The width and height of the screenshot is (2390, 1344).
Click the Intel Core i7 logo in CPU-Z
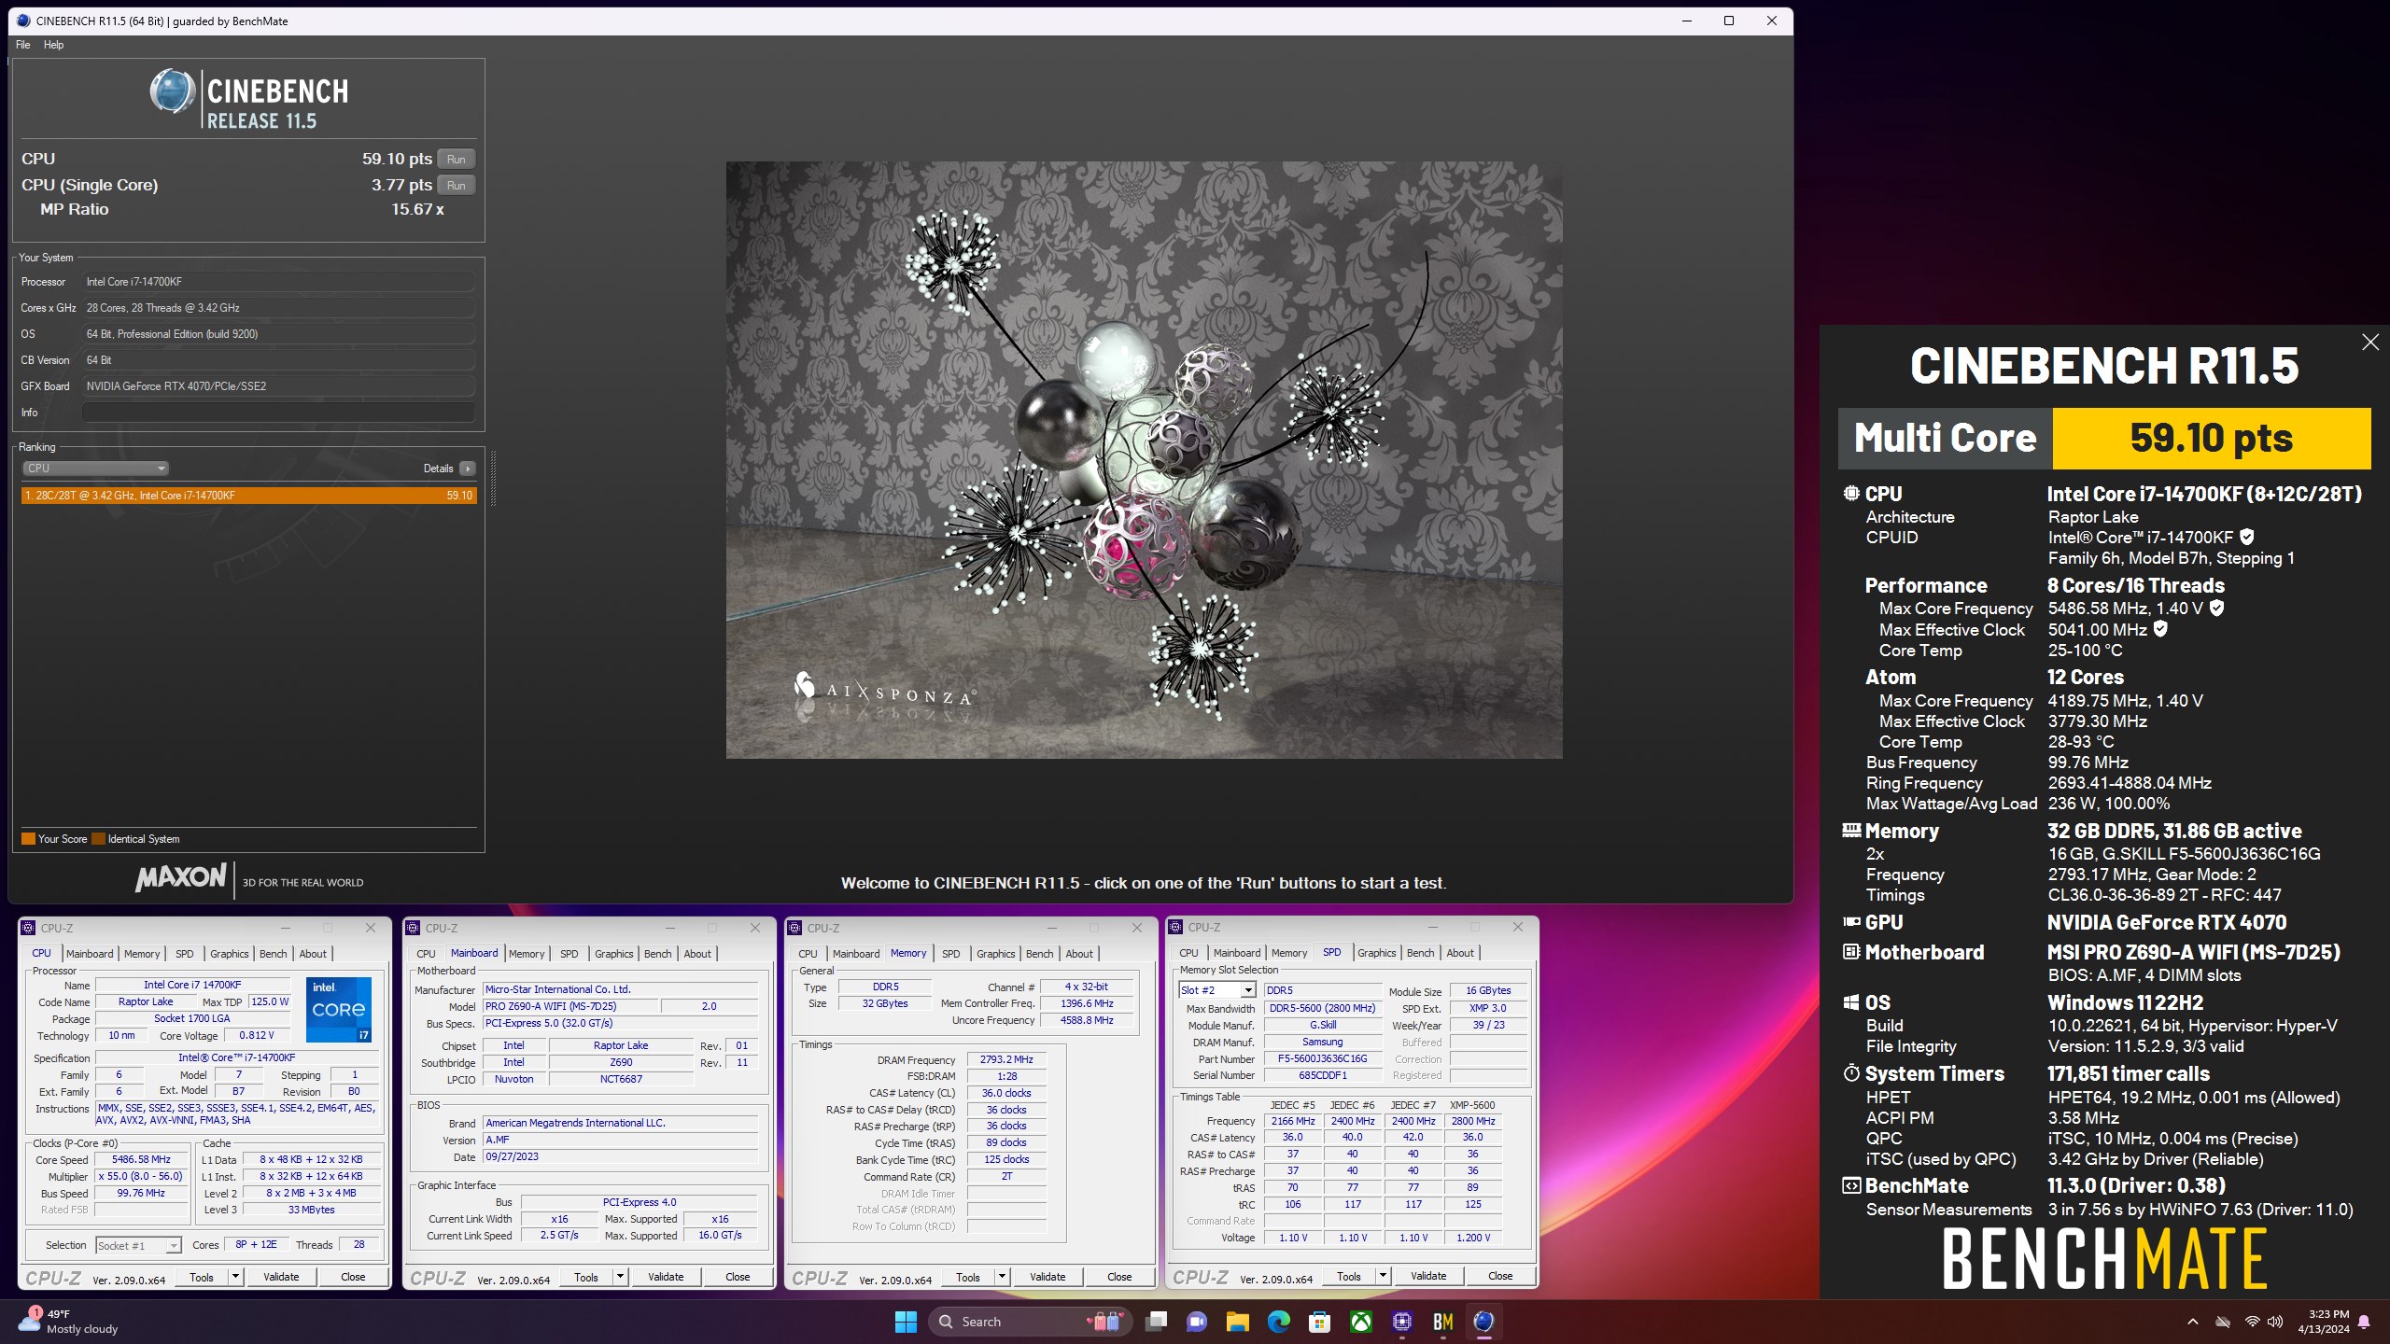pyautogui.click(x=339, y=1009)
